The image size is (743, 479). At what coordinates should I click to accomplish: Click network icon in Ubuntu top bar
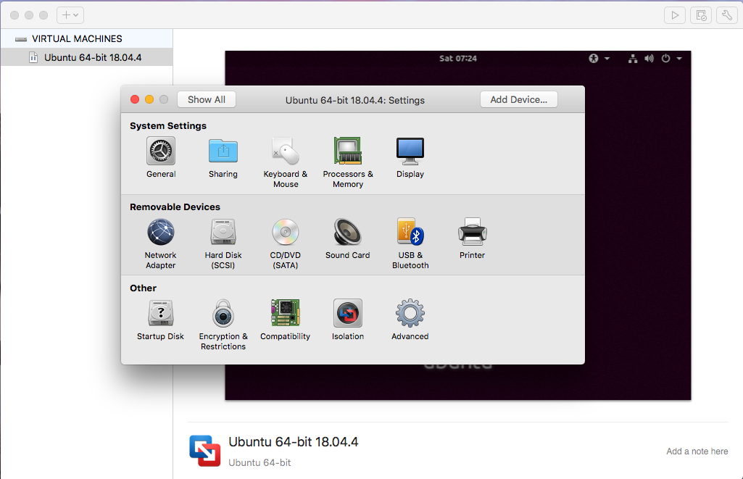click(633, 58)
